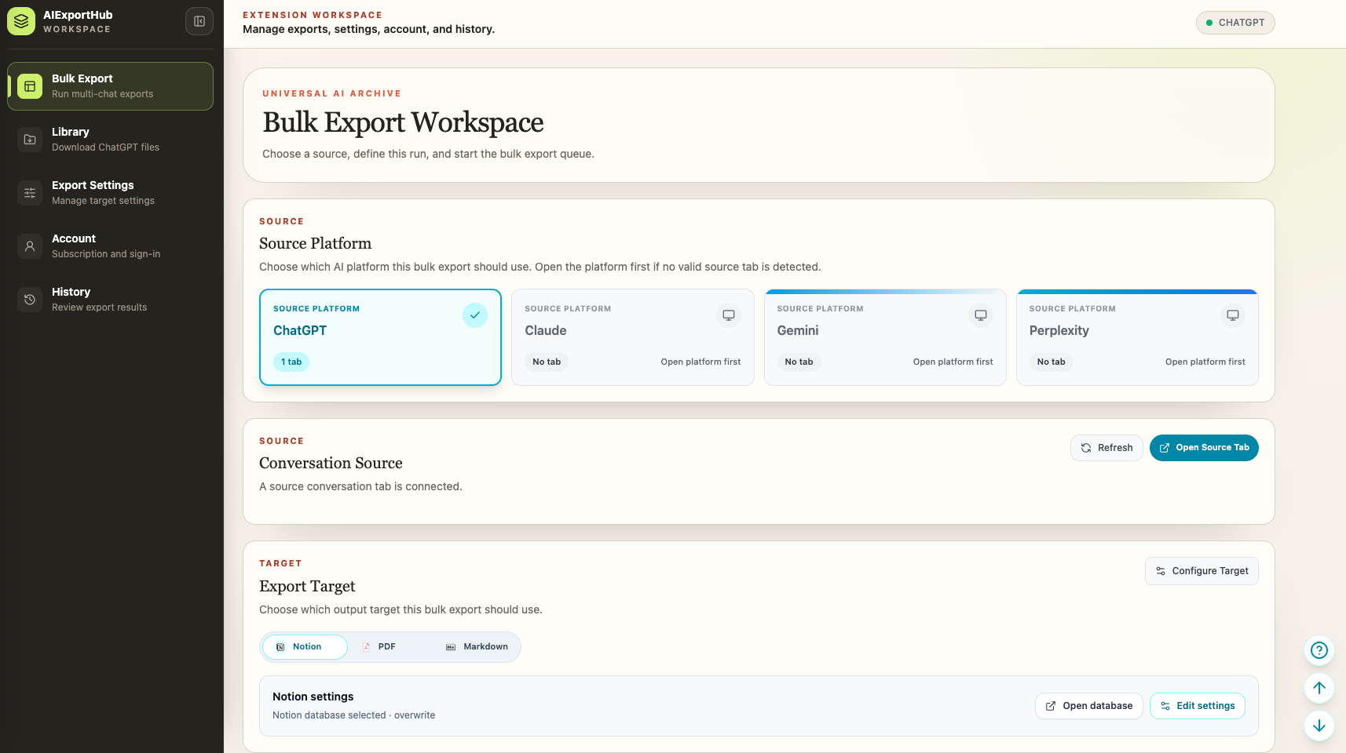Choose Notion as export target
This screenshot has height=753, width=1346.
tap(305, 647)
